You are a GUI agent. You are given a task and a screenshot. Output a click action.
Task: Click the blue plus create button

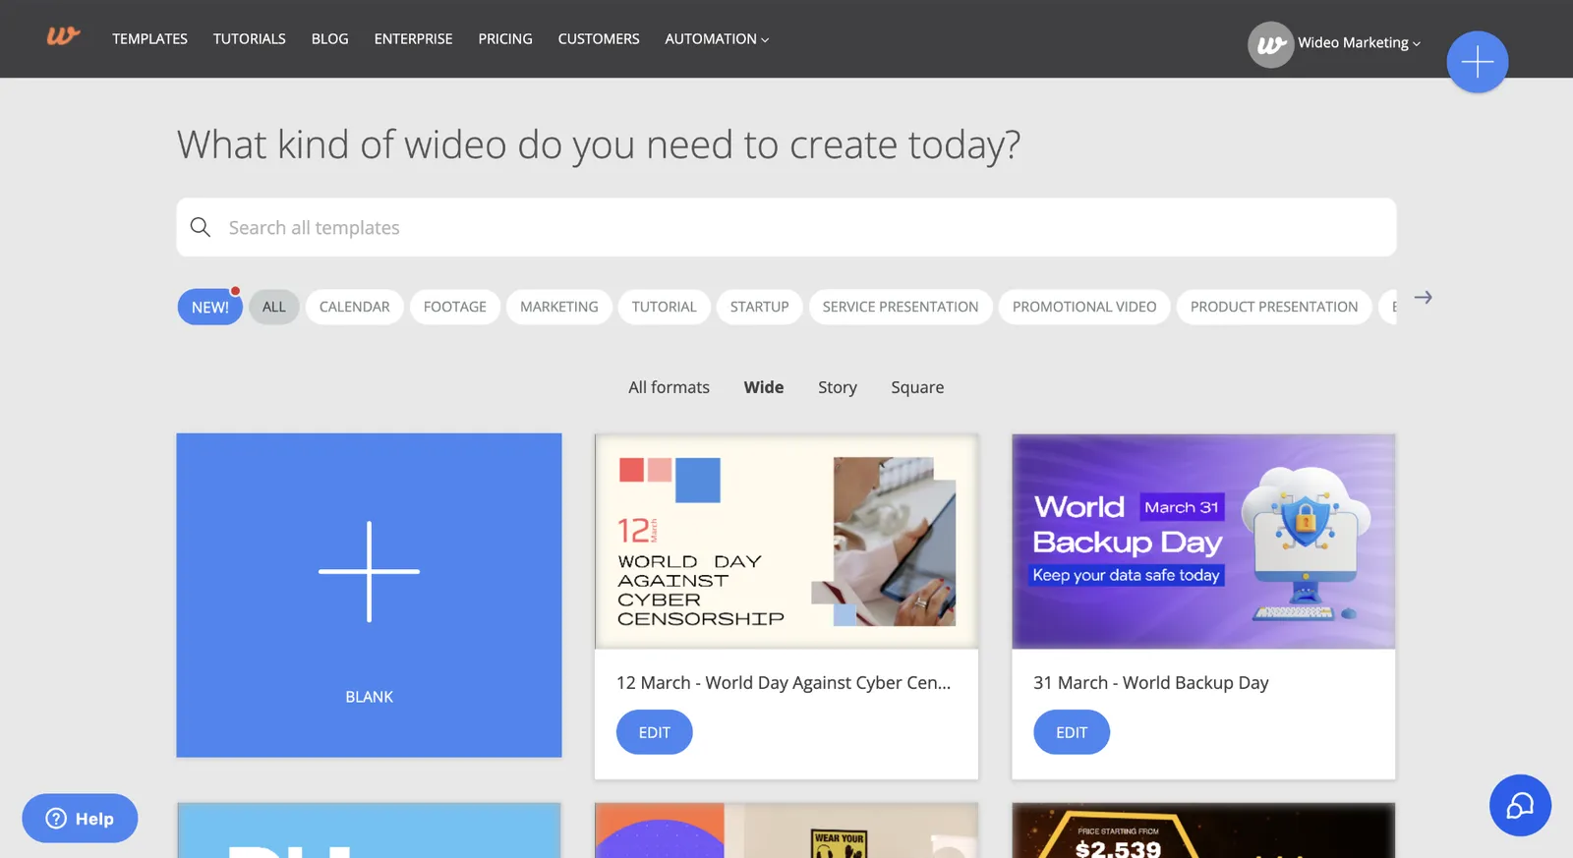1477,62
